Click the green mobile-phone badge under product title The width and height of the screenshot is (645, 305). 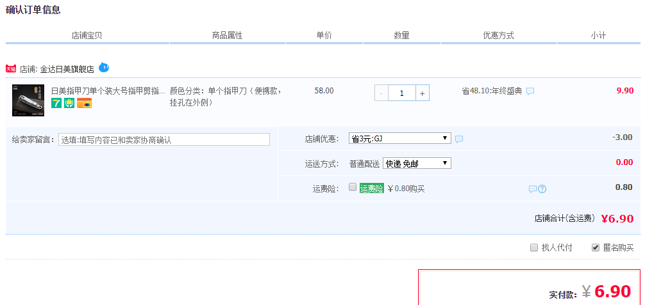coord(69,103)
